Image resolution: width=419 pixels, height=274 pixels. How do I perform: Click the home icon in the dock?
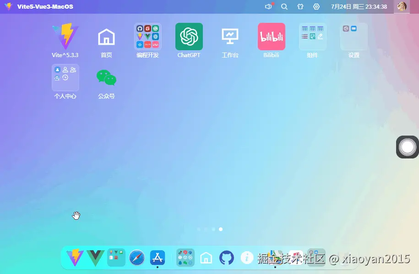tap(206, 258)
